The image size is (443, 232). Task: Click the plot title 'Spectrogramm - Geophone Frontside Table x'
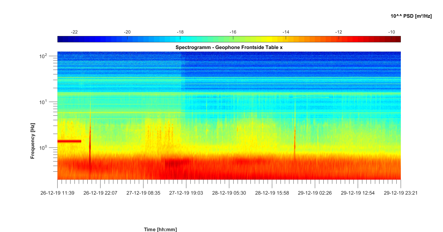click(x=229, y=47)
